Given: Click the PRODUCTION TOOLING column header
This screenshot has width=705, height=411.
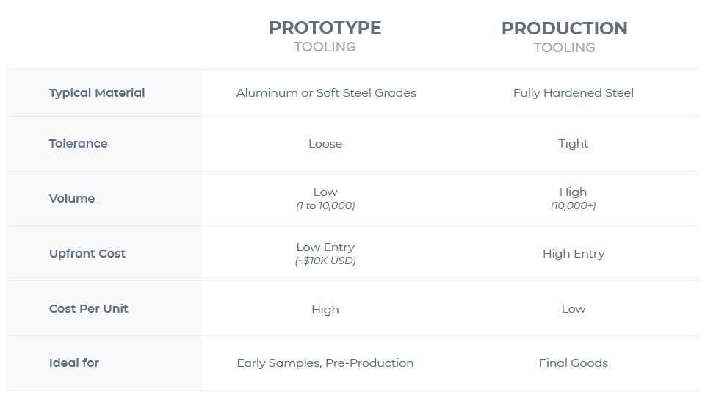Looking at the screenshot, I should [564, 37].
